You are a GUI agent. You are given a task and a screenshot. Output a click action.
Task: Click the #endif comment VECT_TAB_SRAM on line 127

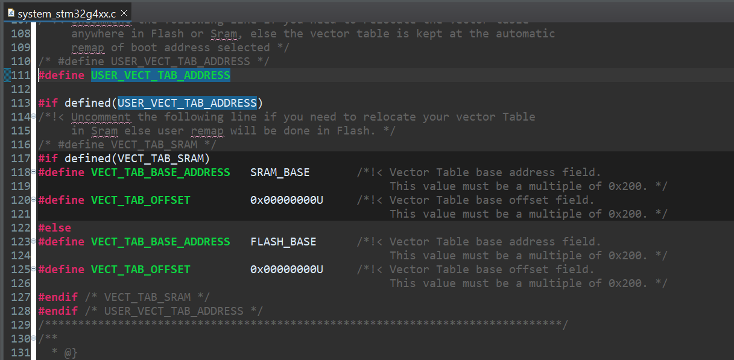[x=148, y=297]
